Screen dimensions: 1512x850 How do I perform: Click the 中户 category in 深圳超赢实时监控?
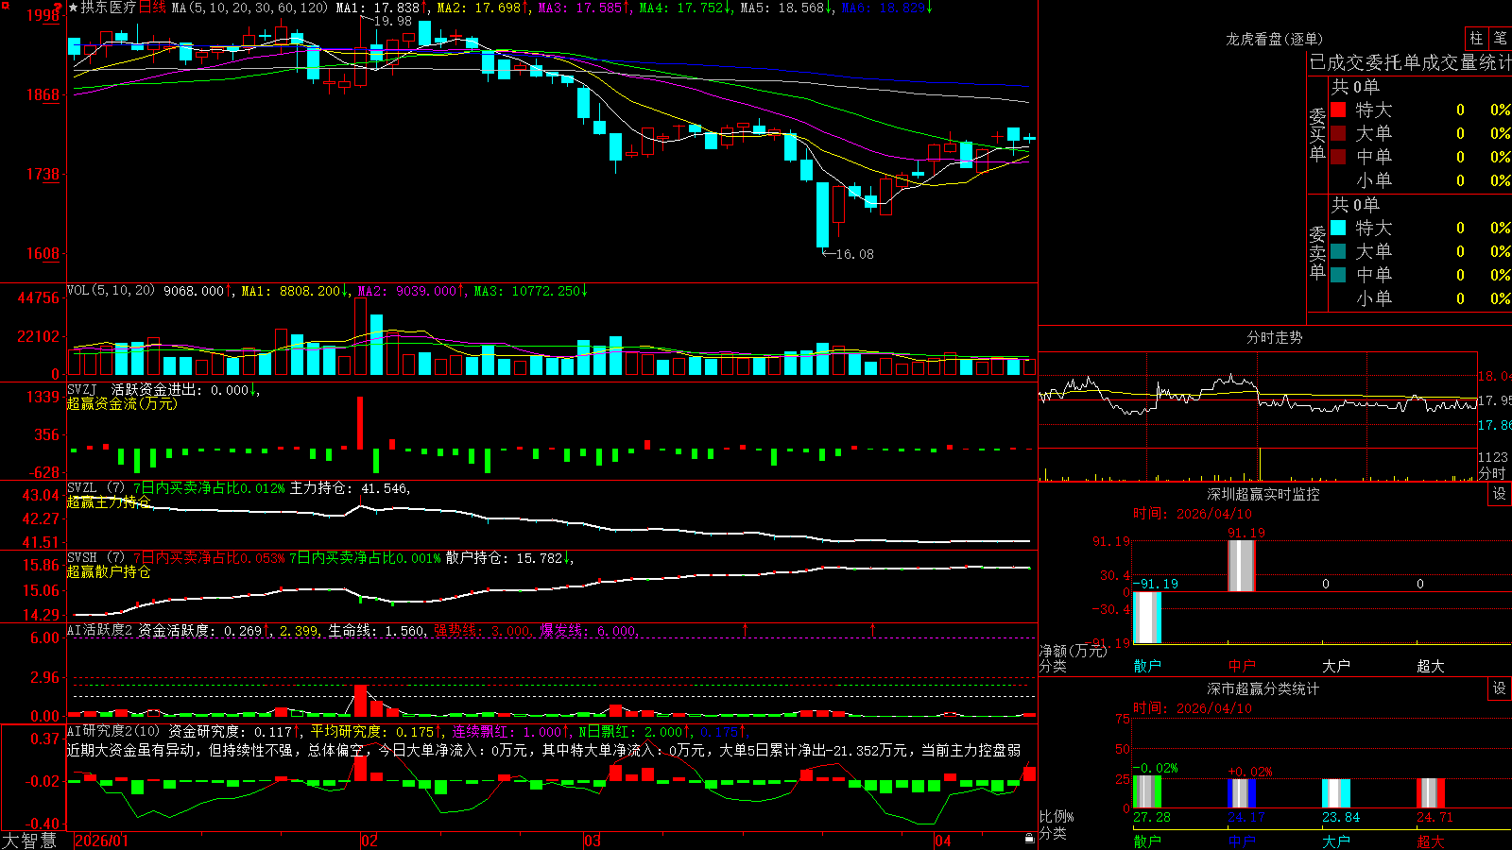pos(1242,666)
